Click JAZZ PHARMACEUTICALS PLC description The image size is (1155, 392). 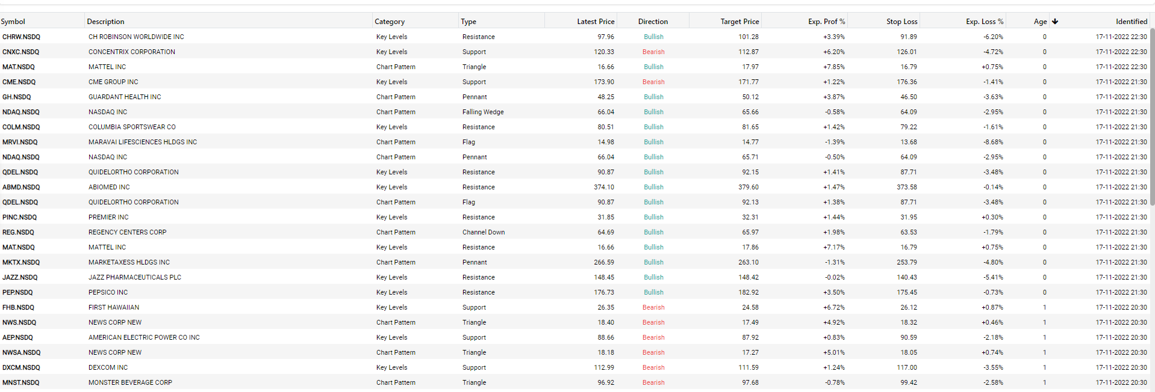(x=135, y=277)
